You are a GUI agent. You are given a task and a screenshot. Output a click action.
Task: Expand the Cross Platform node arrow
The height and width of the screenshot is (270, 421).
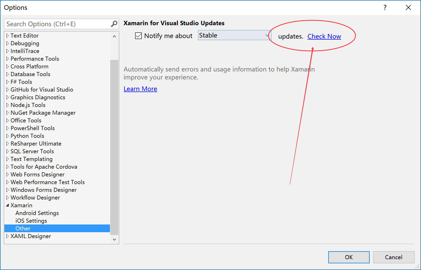pyautogui.click(x=7, y=66)
